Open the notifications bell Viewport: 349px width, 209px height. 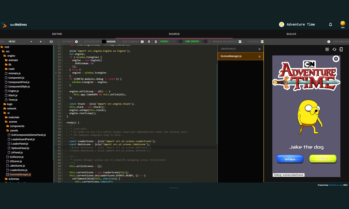[x=331, y=24]
